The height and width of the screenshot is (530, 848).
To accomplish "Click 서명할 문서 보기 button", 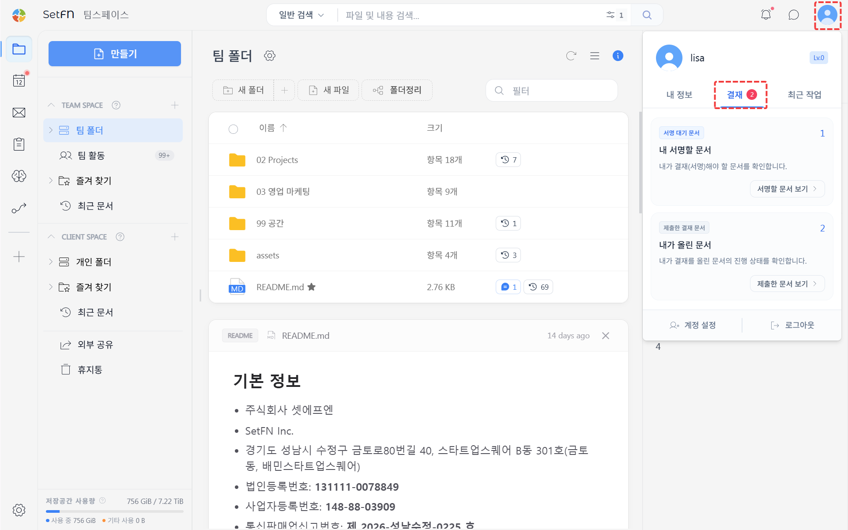I will 787,189.
